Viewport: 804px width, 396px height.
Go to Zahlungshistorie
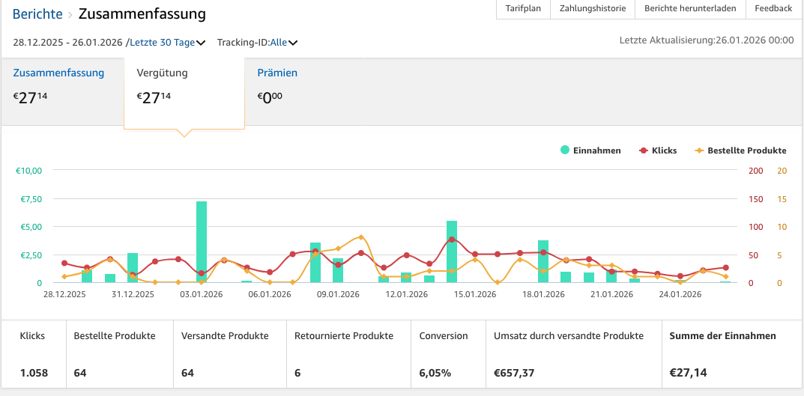tap(592, 8)
